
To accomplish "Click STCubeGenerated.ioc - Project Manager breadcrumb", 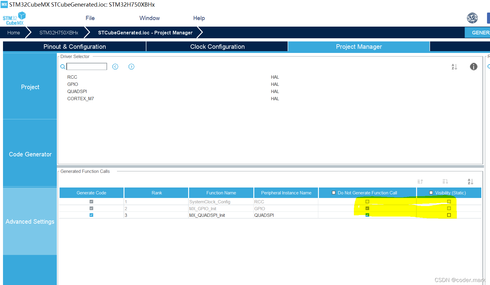I will pyautogui.click(x=145, y=33).
